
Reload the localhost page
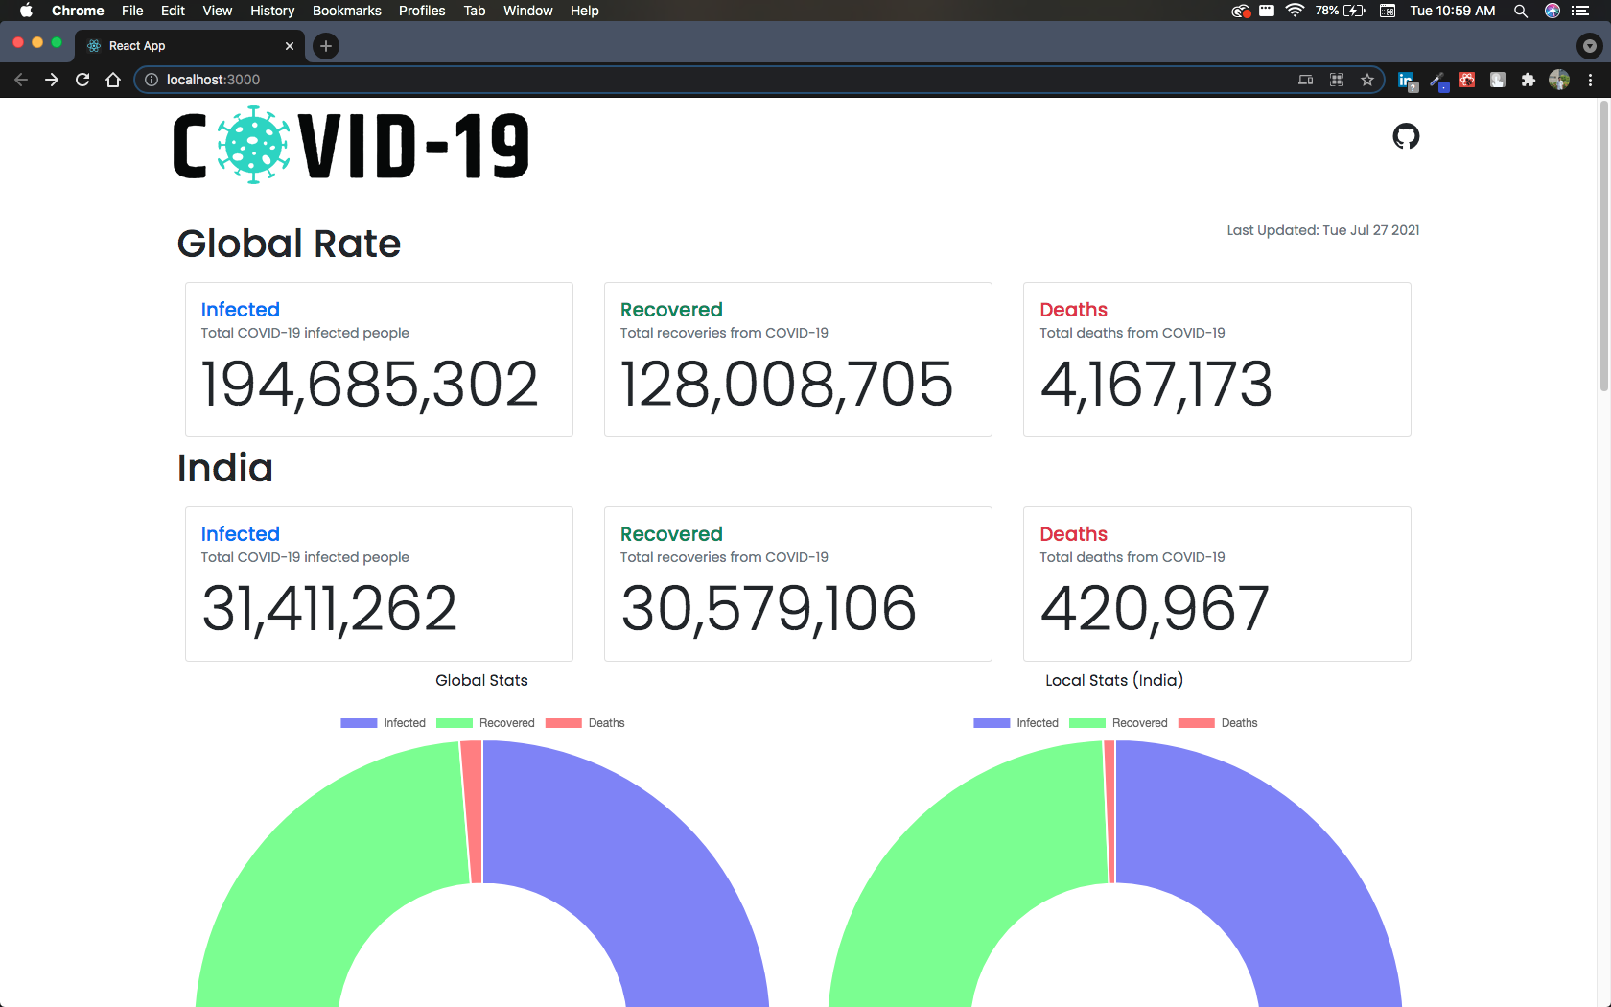click(82, 80)
